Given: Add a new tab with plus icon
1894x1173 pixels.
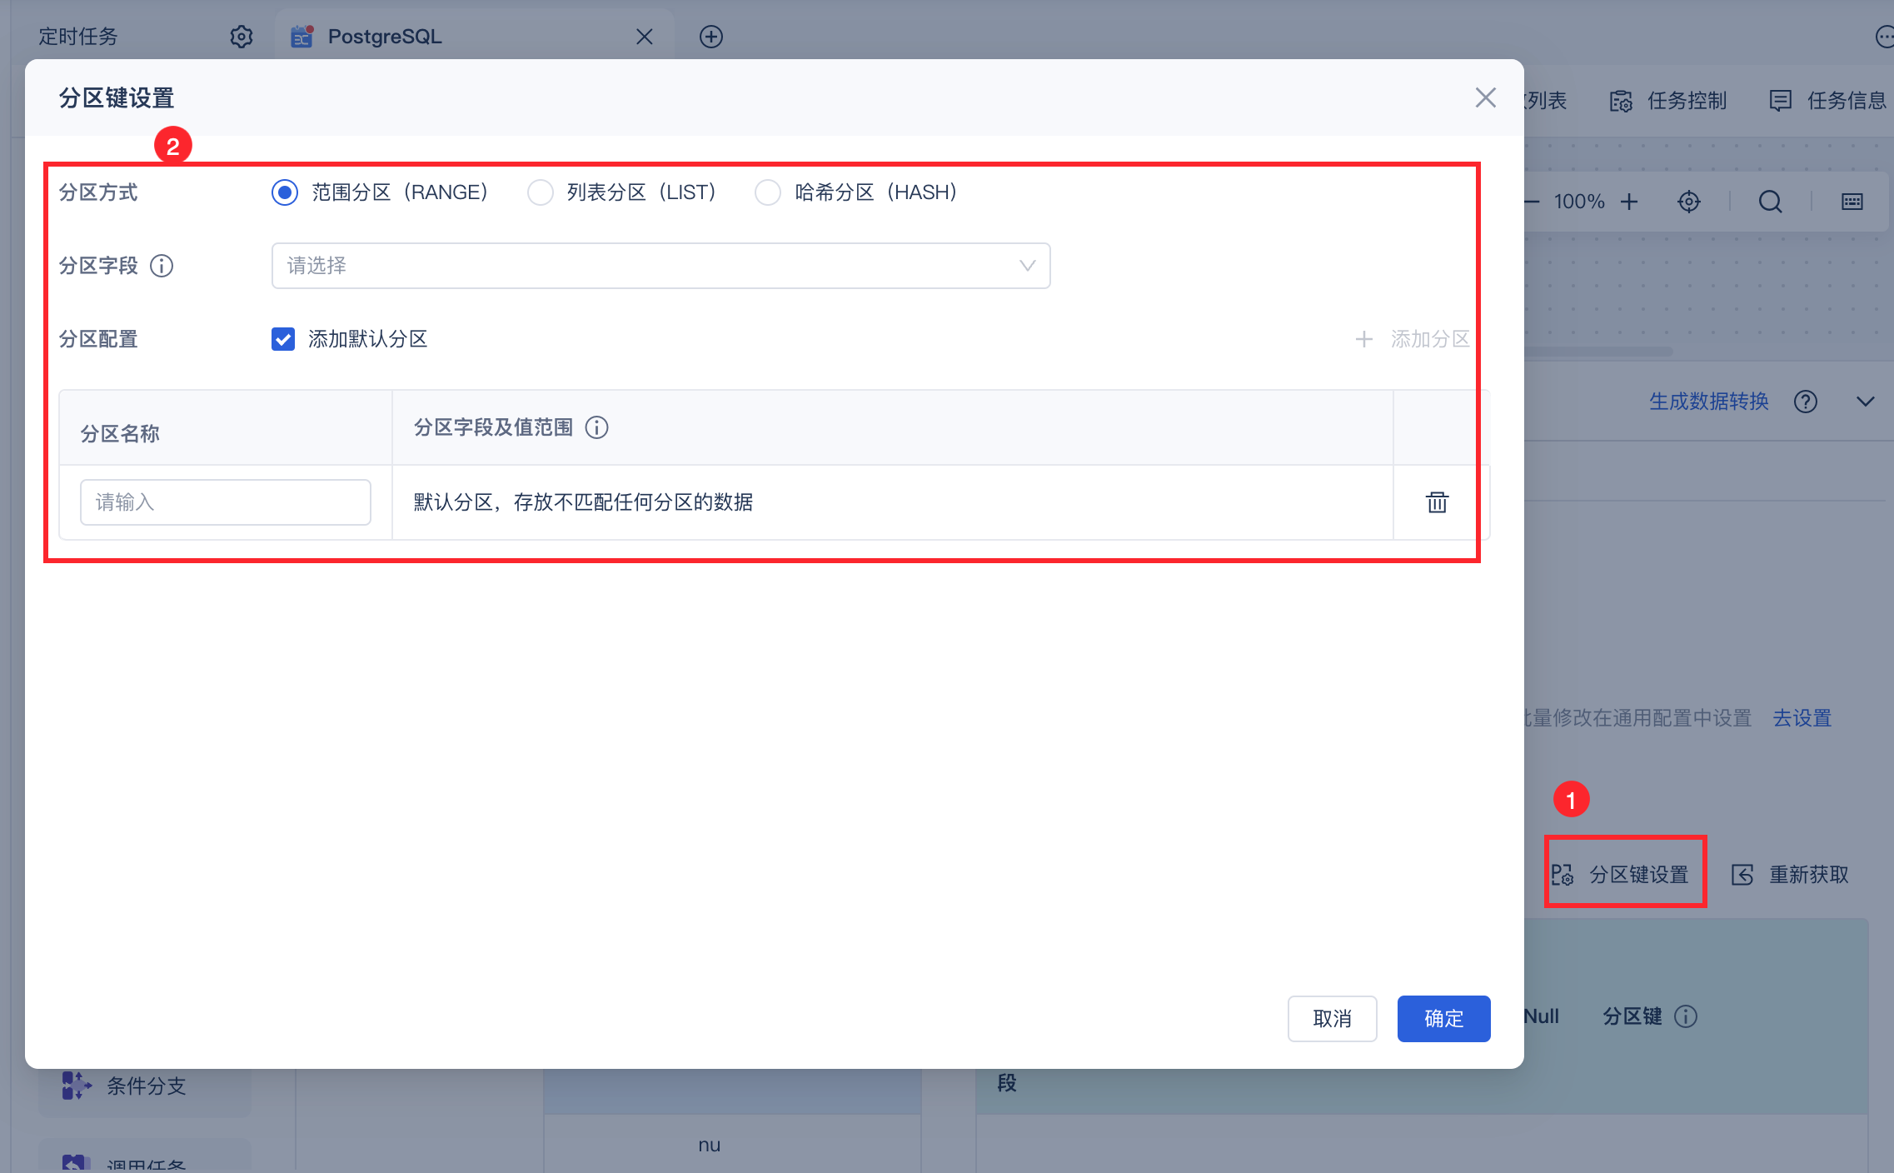Looking at the screenshot, I should click(710, 37).
